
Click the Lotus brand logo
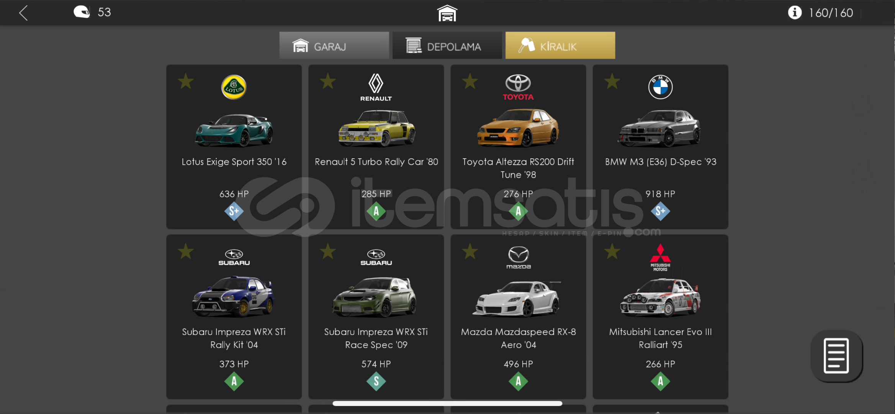[234, 87]
